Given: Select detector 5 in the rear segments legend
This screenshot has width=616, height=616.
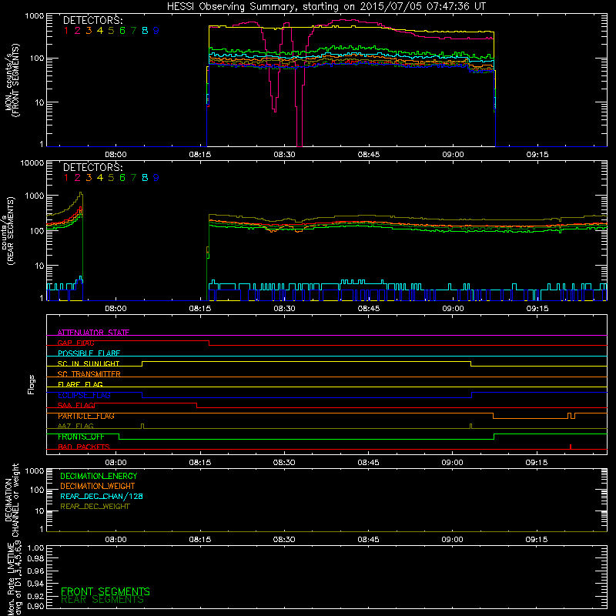Looking at the screenshot, I should 111,178.
